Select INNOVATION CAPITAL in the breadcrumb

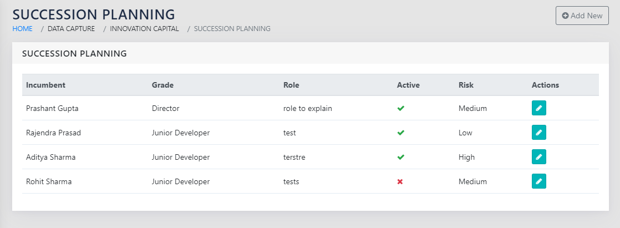pyautogui.click(x=144, y=29)
